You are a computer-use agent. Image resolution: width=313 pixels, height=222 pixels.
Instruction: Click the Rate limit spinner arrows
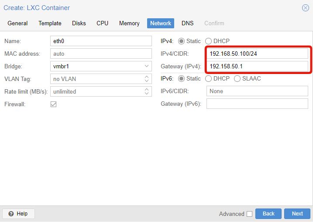click(147, 91)
